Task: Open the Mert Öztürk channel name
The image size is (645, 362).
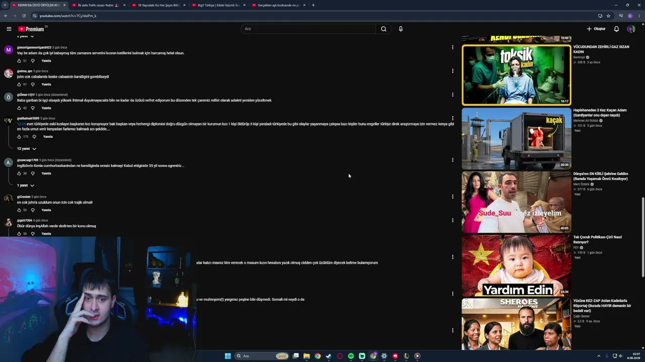Action: point(582,184)
